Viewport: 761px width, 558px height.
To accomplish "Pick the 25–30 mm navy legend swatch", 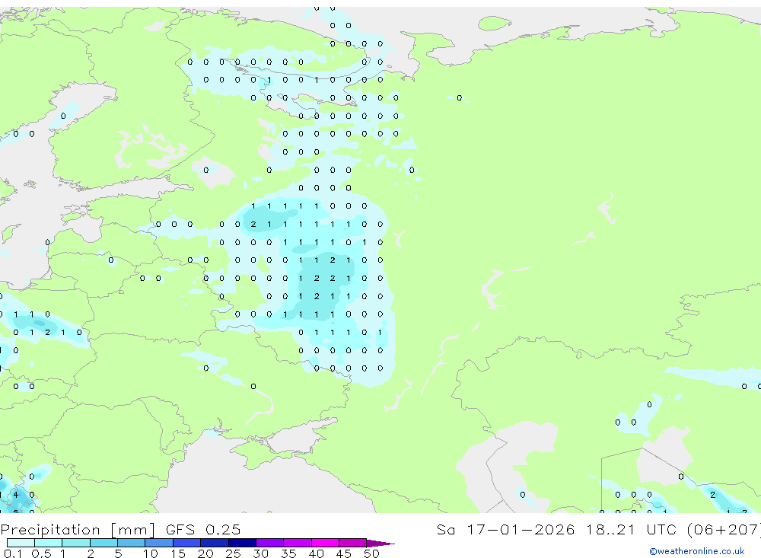I will (x=242, y=544).
